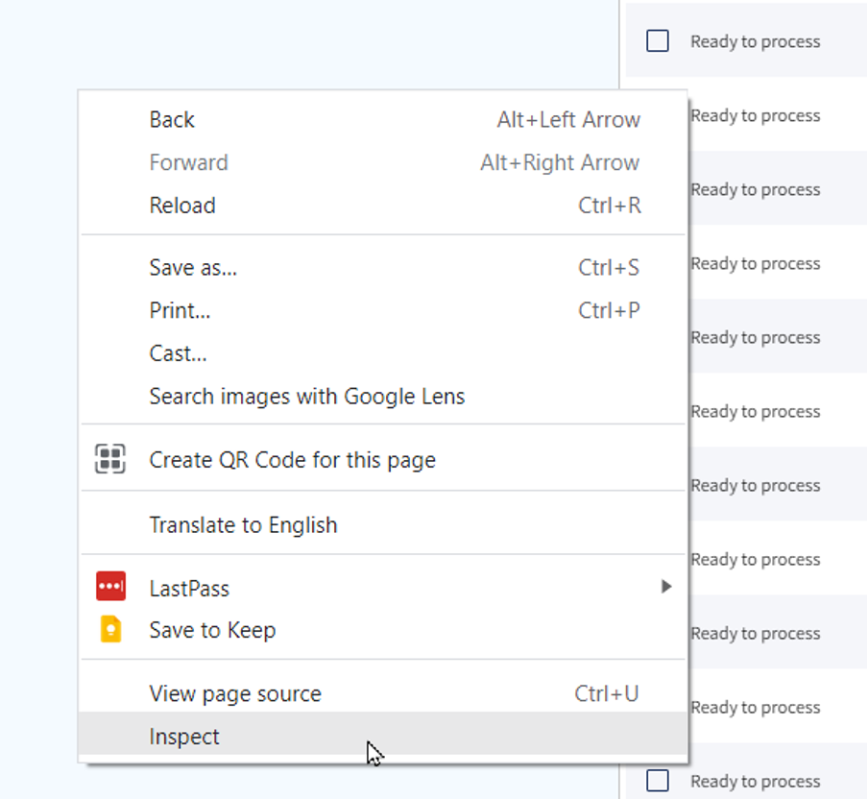
Task: Select the Cast... menu entry
Action: click(178, 353)
